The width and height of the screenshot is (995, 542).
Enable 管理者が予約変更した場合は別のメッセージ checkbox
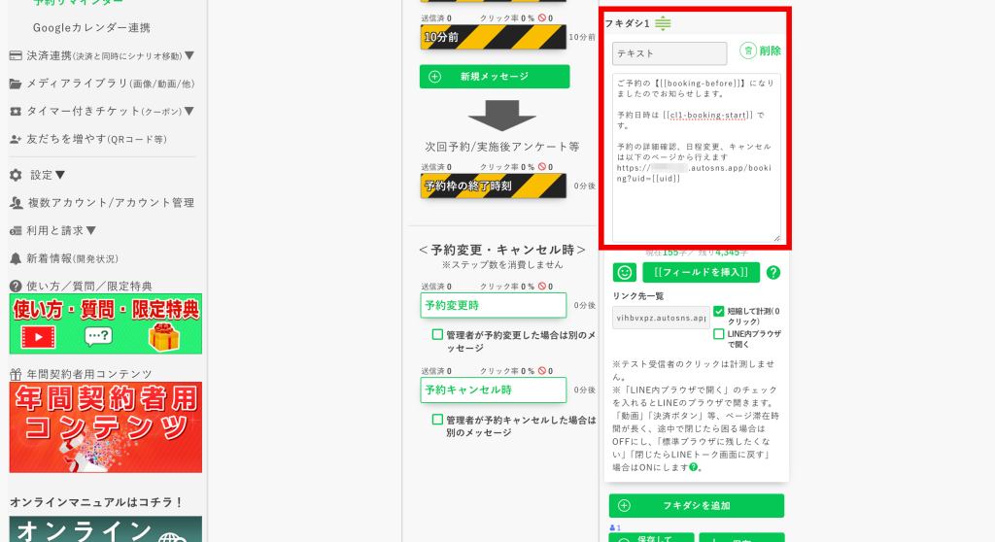(x=437, y=334)
